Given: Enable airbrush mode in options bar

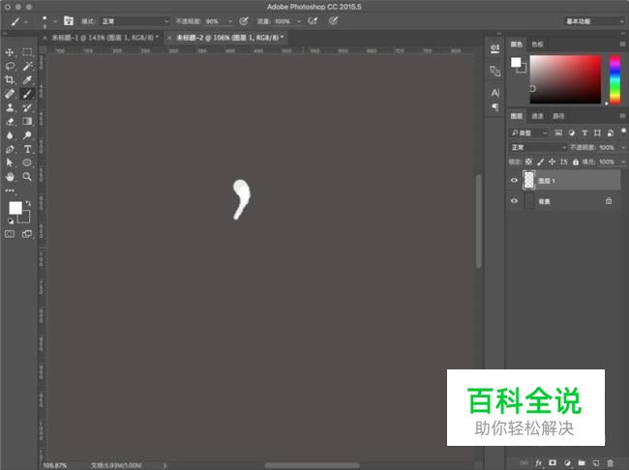Looking at the screenshot, I should point(313,21).
